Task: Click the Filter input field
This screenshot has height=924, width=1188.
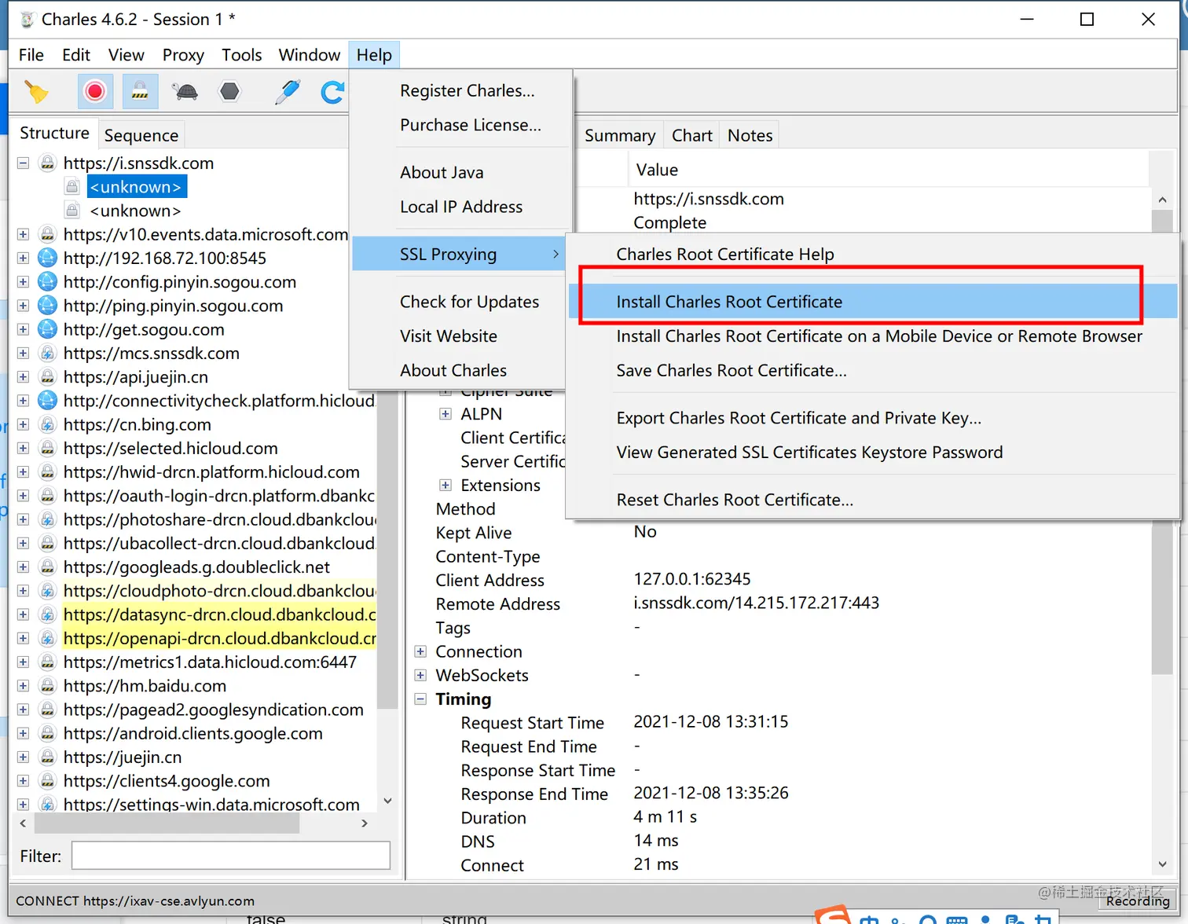Action: click(231, 856)
